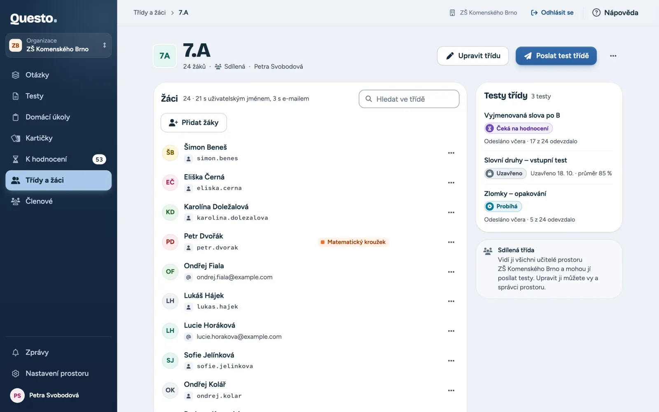The height and width of the screenshot is (412, 659).
Task: Expand the Organizace ZŠ Komenského Brno switcher
Action: tap(58, 45)
